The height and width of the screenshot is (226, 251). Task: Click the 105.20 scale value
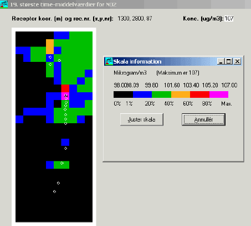coord(210,85)
